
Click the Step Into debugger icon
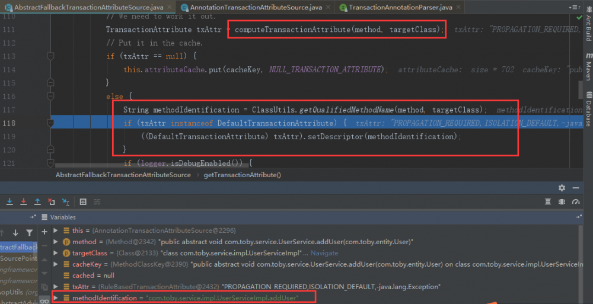click(10, 201)
